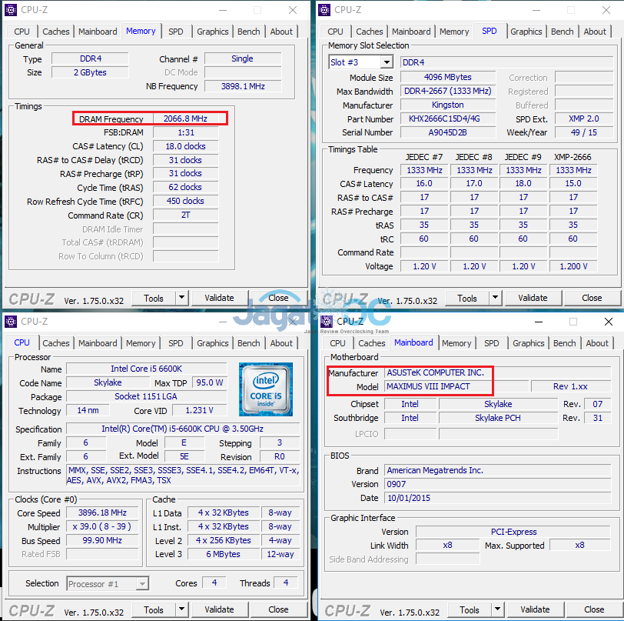Go to the Graphics tab in the SPD window
Viewport: 624px width, 621px height.
point(526,32)
